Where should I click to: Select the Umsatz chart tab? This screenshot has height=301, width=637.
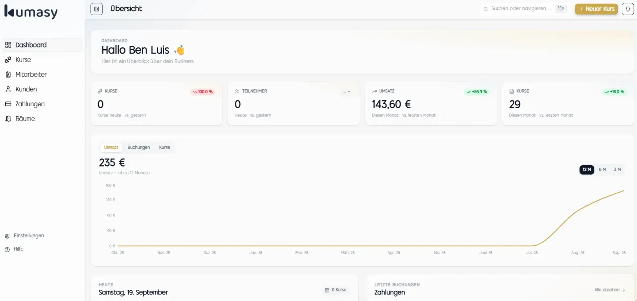pos(111,147)
